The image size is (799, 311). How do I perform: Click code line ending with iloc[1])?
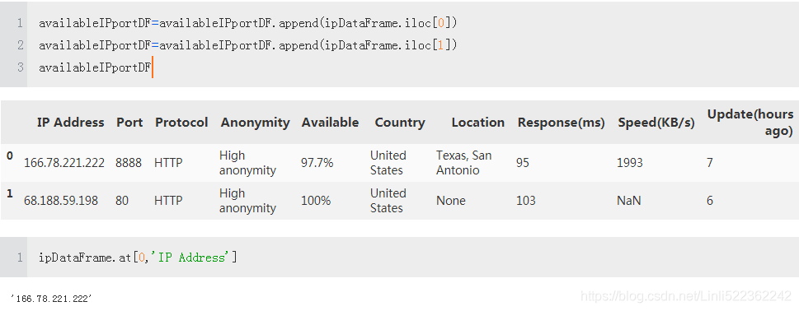247,45
